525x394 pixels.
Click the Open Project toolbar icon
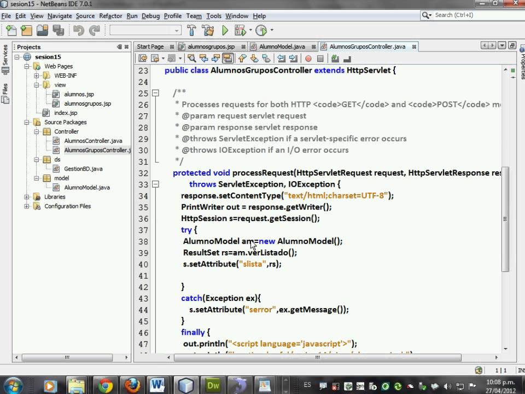tap(42, 31)
